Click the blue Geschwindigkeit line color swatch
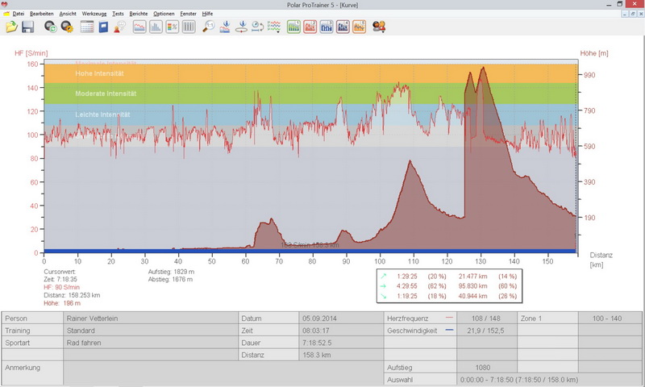Viewport: 645px width, 387px height. (x=448, y=331)
